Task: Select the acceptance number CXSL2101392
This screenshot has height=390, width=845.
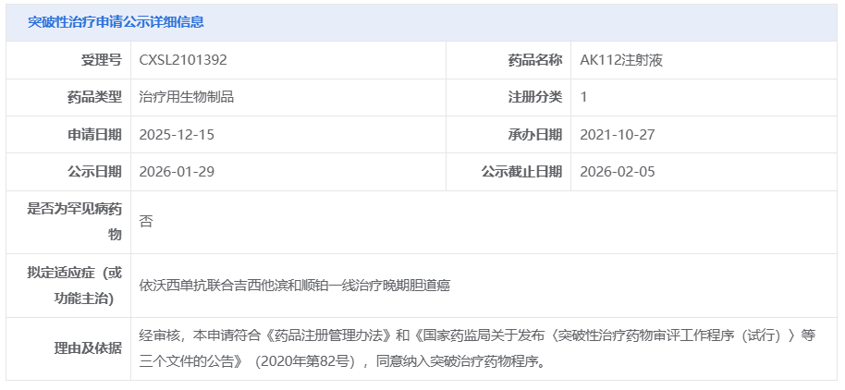Action: [183, 60]
